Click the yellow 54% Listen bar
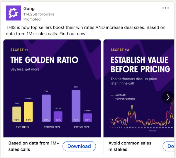 (x=28, y=112)
